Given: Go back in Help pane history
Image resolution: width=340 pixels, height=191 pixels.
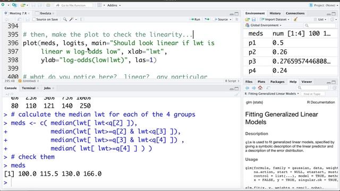Looking at the screenshot, I should click(247, 88).
